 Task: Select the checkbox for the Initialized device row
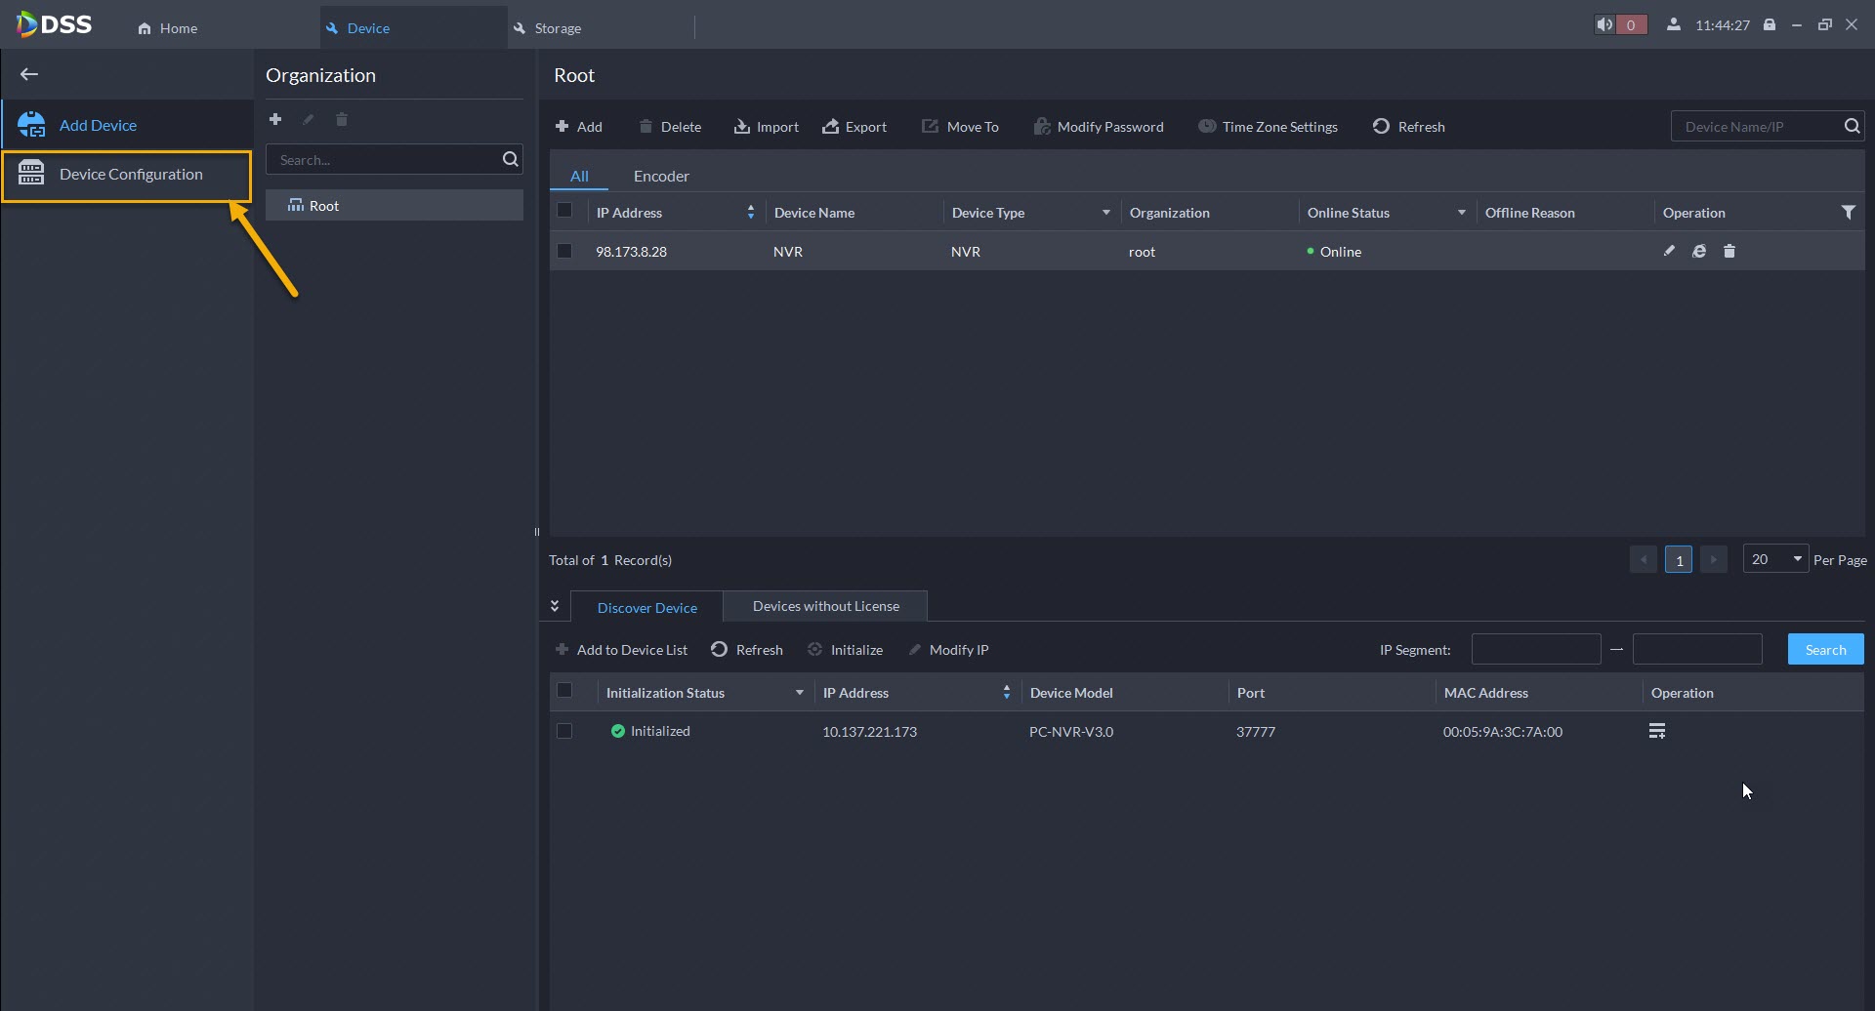click(x=564, y=731)
